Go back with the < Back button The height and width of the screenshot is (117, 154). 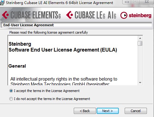pos(85,111)
